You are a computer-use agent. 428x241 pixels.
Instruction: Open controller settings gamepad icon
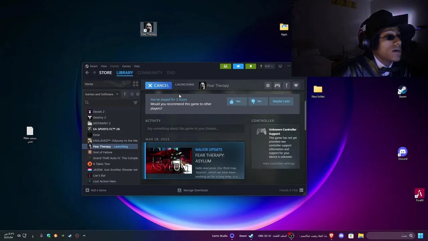pyautogui.click(x=277, y=86)
